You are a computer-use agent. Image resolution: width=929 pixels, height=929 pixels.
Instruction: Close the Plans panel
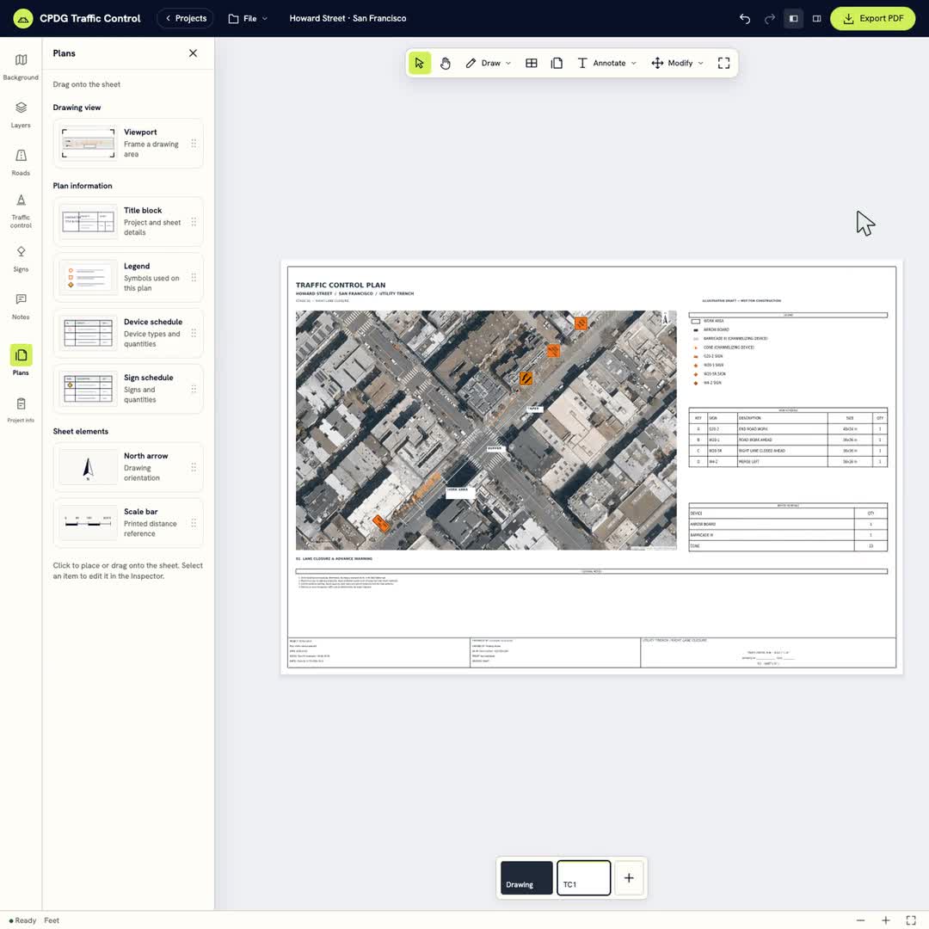point(194,53)
